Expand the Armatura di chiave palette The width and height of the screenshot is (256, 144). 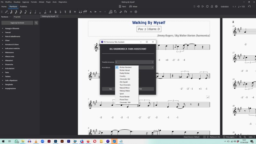(x=3, y=44)
